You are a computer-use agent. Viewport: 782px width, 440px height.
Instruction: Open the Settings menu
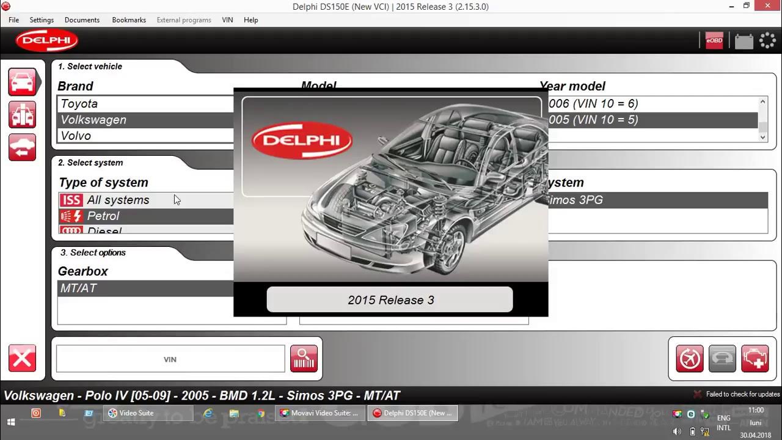point(42,20)
